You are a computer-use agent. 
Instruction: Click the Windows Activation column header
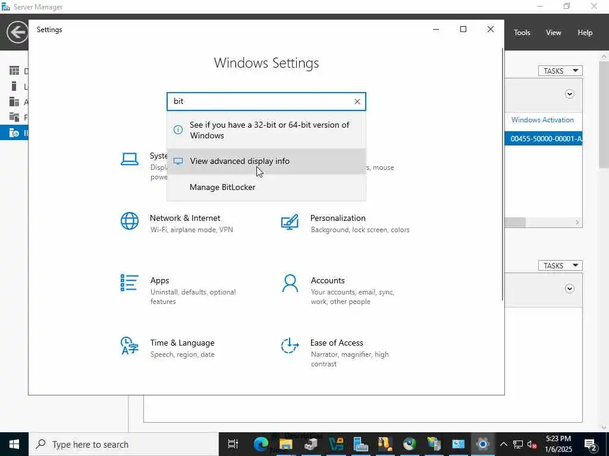(x=542, y=120)
